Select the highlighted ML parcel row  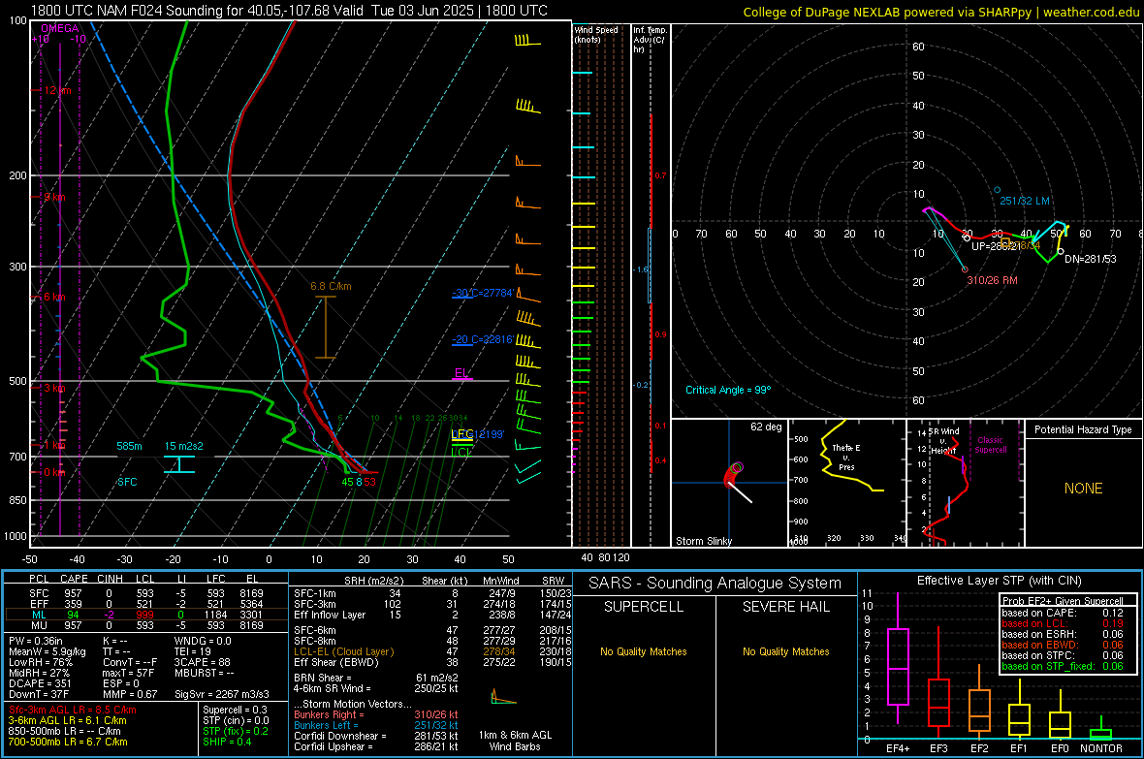(x=146, y=615)
